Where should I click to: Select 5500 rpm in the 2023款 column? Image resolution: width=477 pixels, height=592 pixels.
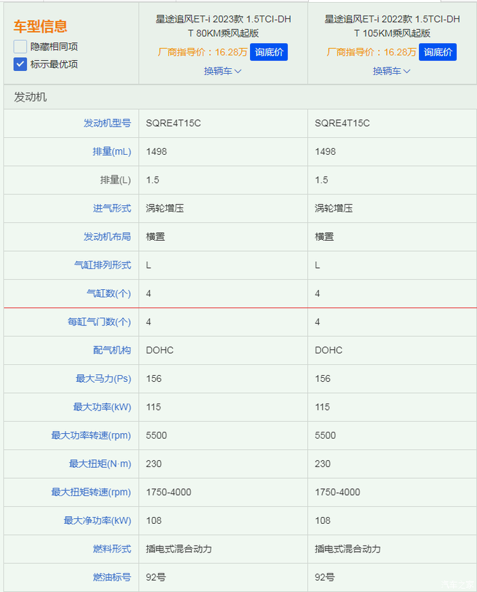[x=157, y=435]
